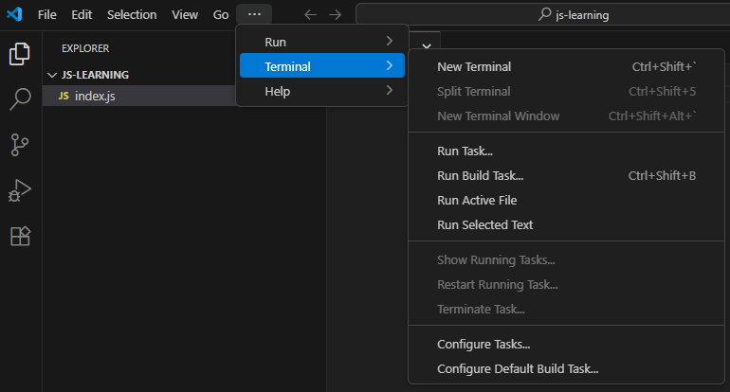730x392 pixels.
Task: Click the Go Back arrow
Action: (x=310, y=15)
